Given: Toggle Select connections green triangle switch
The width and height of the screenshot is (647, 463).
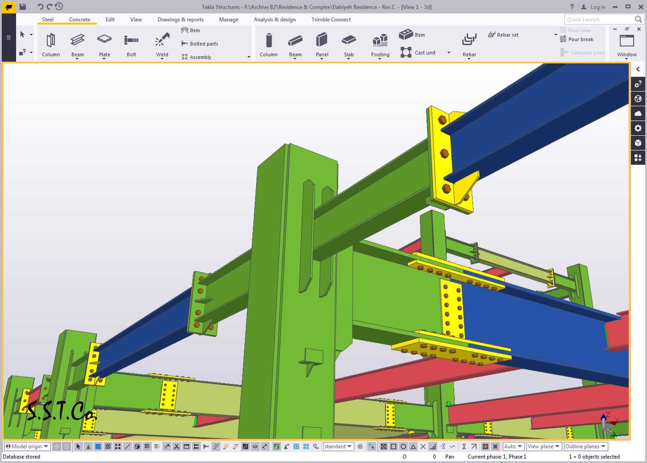Looking at the screenshot, I should point(88,446).
